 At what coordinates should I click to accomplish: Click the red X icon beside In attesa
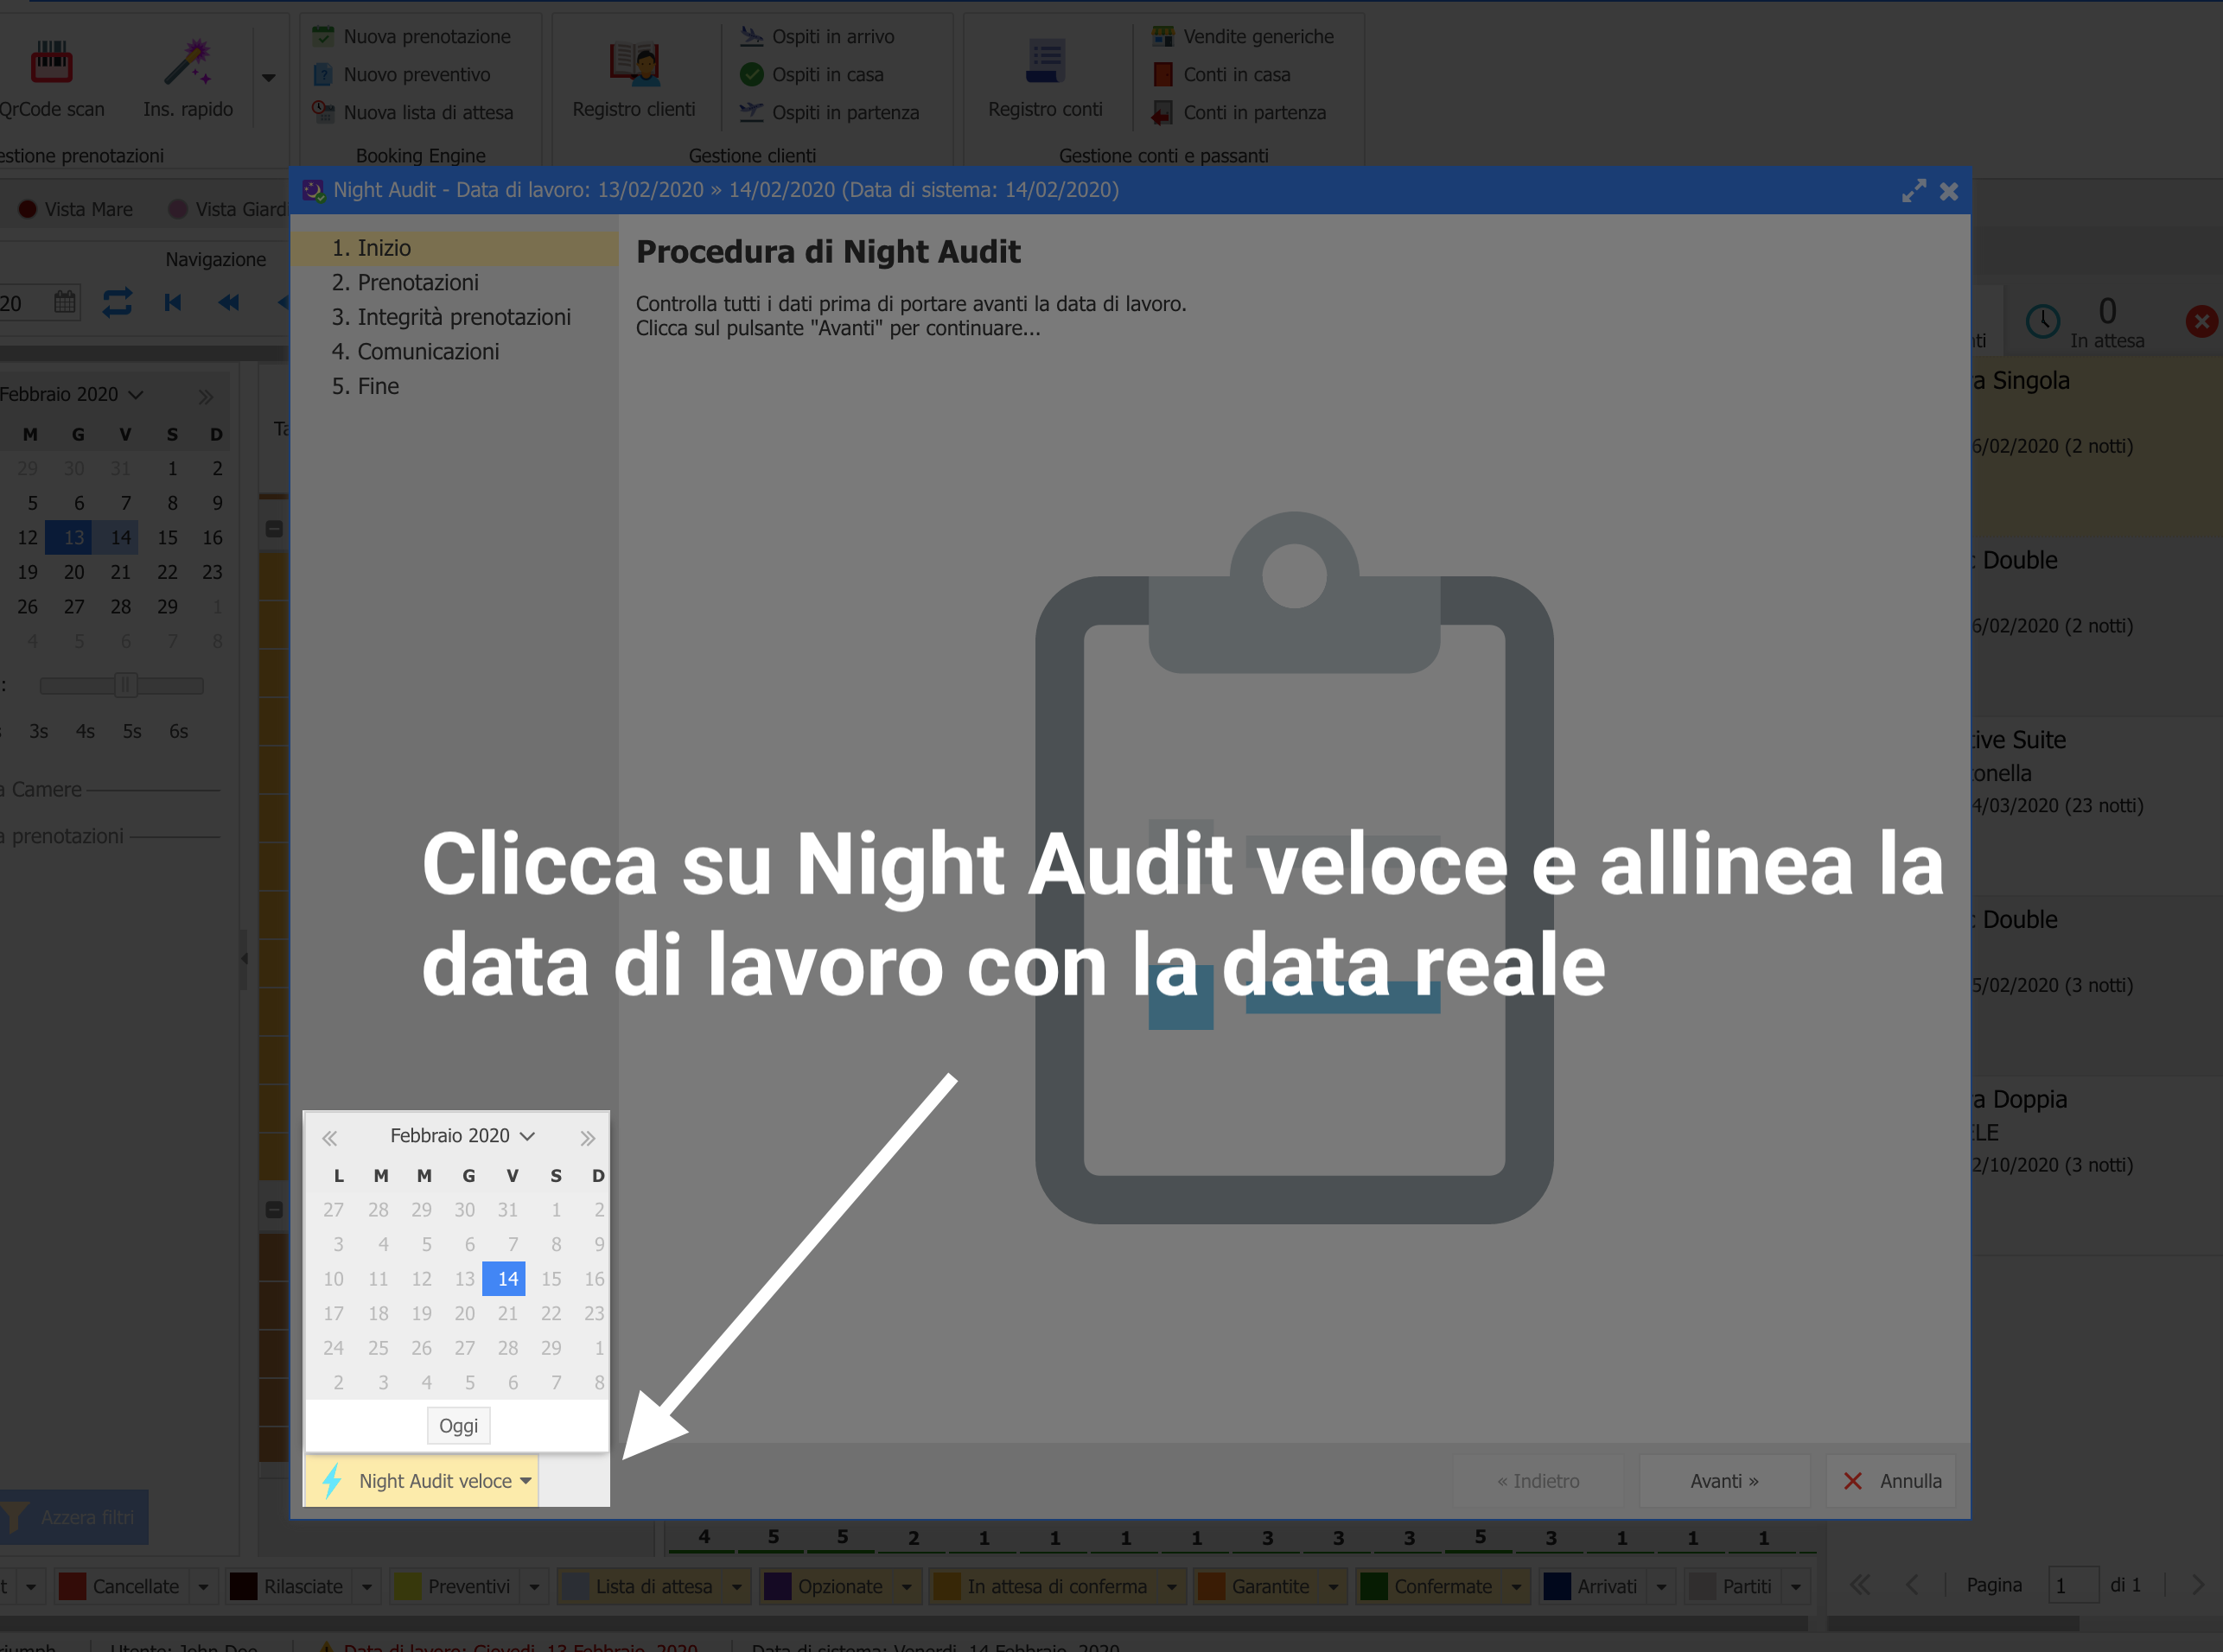pyautogui.click(x=2201, y=321)
